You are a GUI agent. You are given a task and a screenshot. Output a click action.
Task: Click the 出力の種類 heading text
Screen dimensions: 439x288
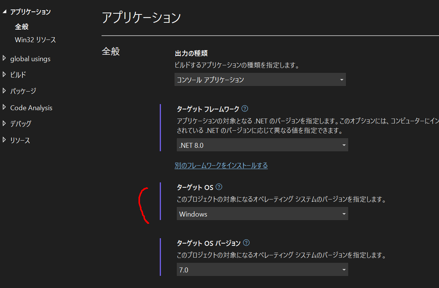[191, 53]
